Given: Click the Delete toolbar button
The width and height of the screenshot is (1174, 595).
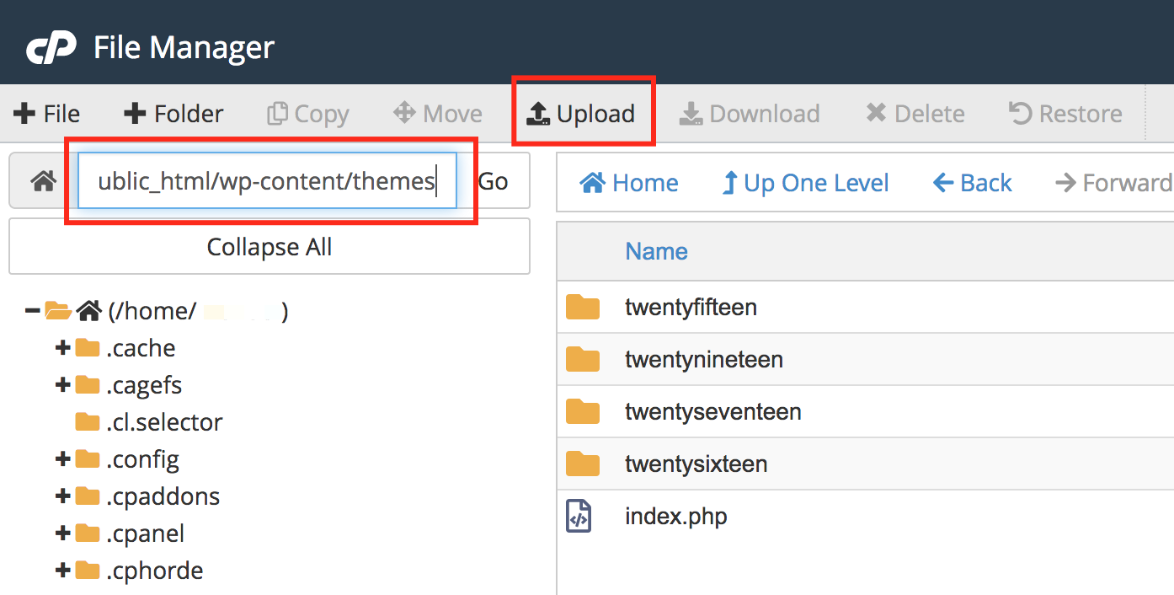Looking at the screenshot, I should (915, 114).
